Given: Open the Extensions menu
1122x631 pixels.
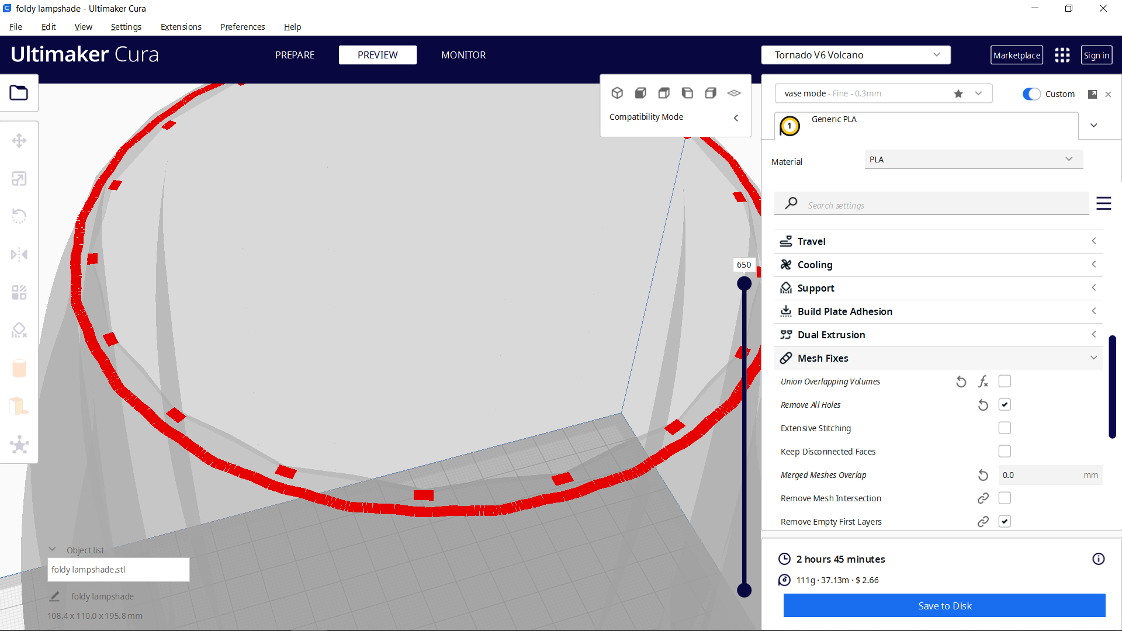Looking at the screenshot, I should 181,27.
